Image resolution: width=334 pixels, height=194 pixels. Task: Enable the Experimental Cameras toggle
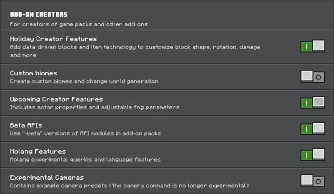pyautogui.click(x=313, y=181)
